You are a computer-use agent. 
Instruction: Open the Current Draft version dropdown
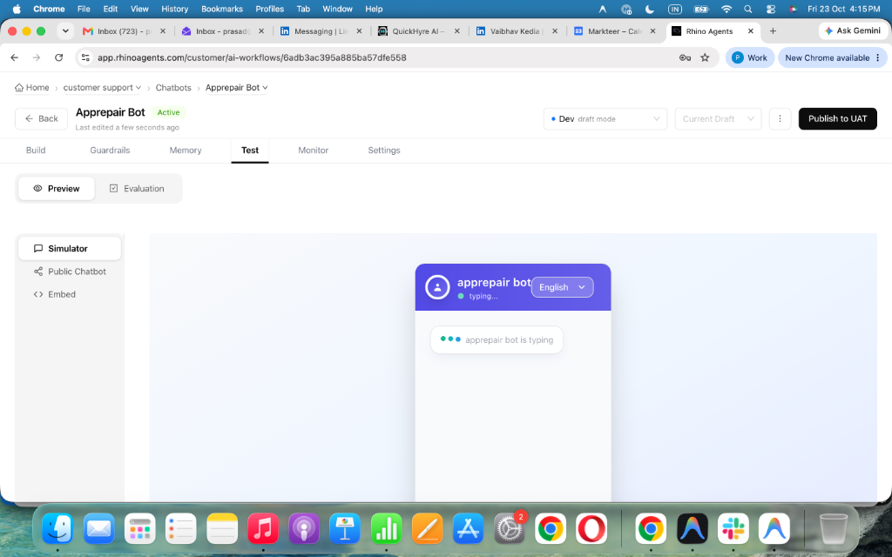coord(718,118)
